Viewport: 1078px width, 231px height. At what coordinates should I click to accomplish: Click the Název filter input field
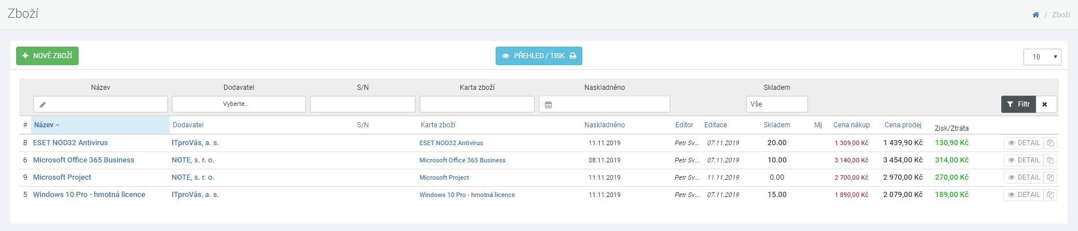coord(101,104)
